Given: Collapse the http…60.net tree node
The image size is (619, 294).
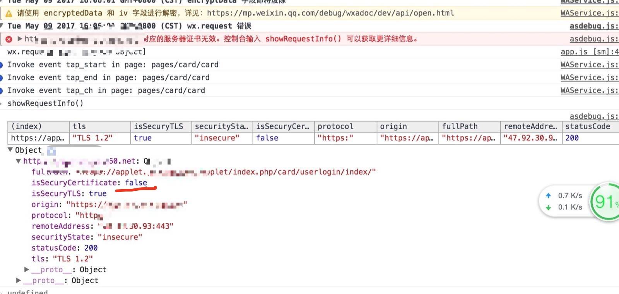Looking at the screenshot, I should 18,161.
